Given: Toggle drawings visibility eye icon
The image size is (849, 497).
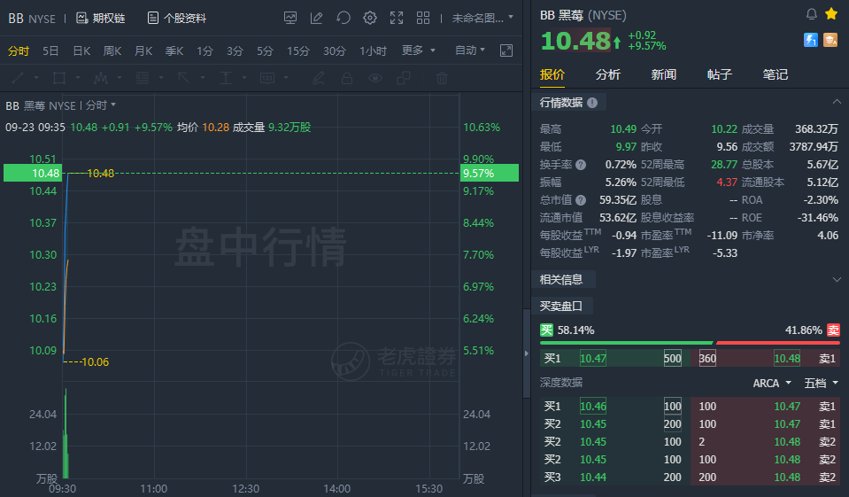Looking at the screenshot, I should point(375,78).
